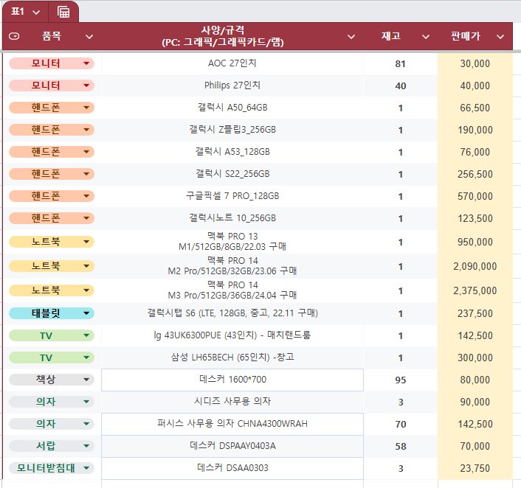Click the 데스커 DSPAAY0403A cell
The height and width of the screenshot is (488, 521).
point(232,446)
